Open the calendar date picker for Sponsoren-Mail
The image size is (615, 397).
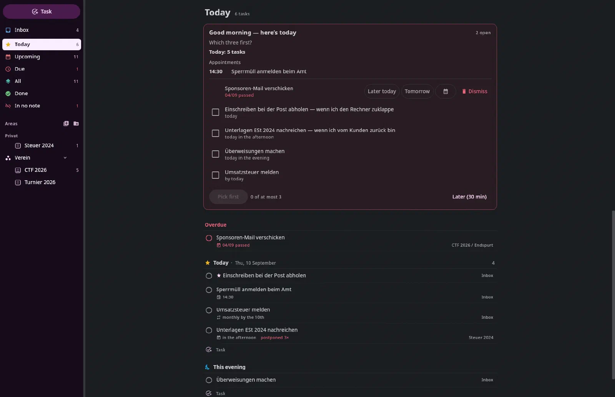tap(445, 91)
